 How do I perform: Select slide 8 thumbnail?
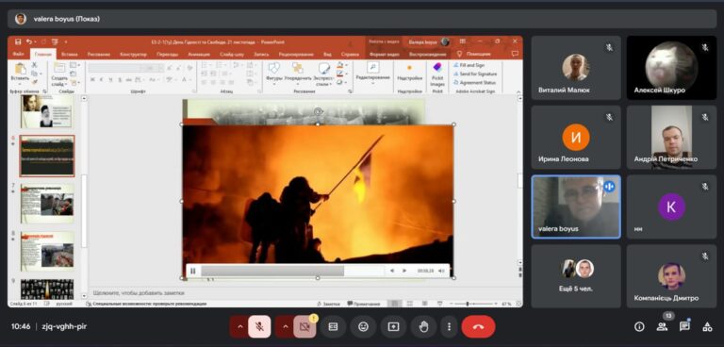(47, 251)
